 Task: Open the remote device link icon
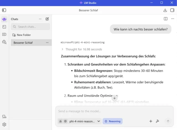click(4, 117)
